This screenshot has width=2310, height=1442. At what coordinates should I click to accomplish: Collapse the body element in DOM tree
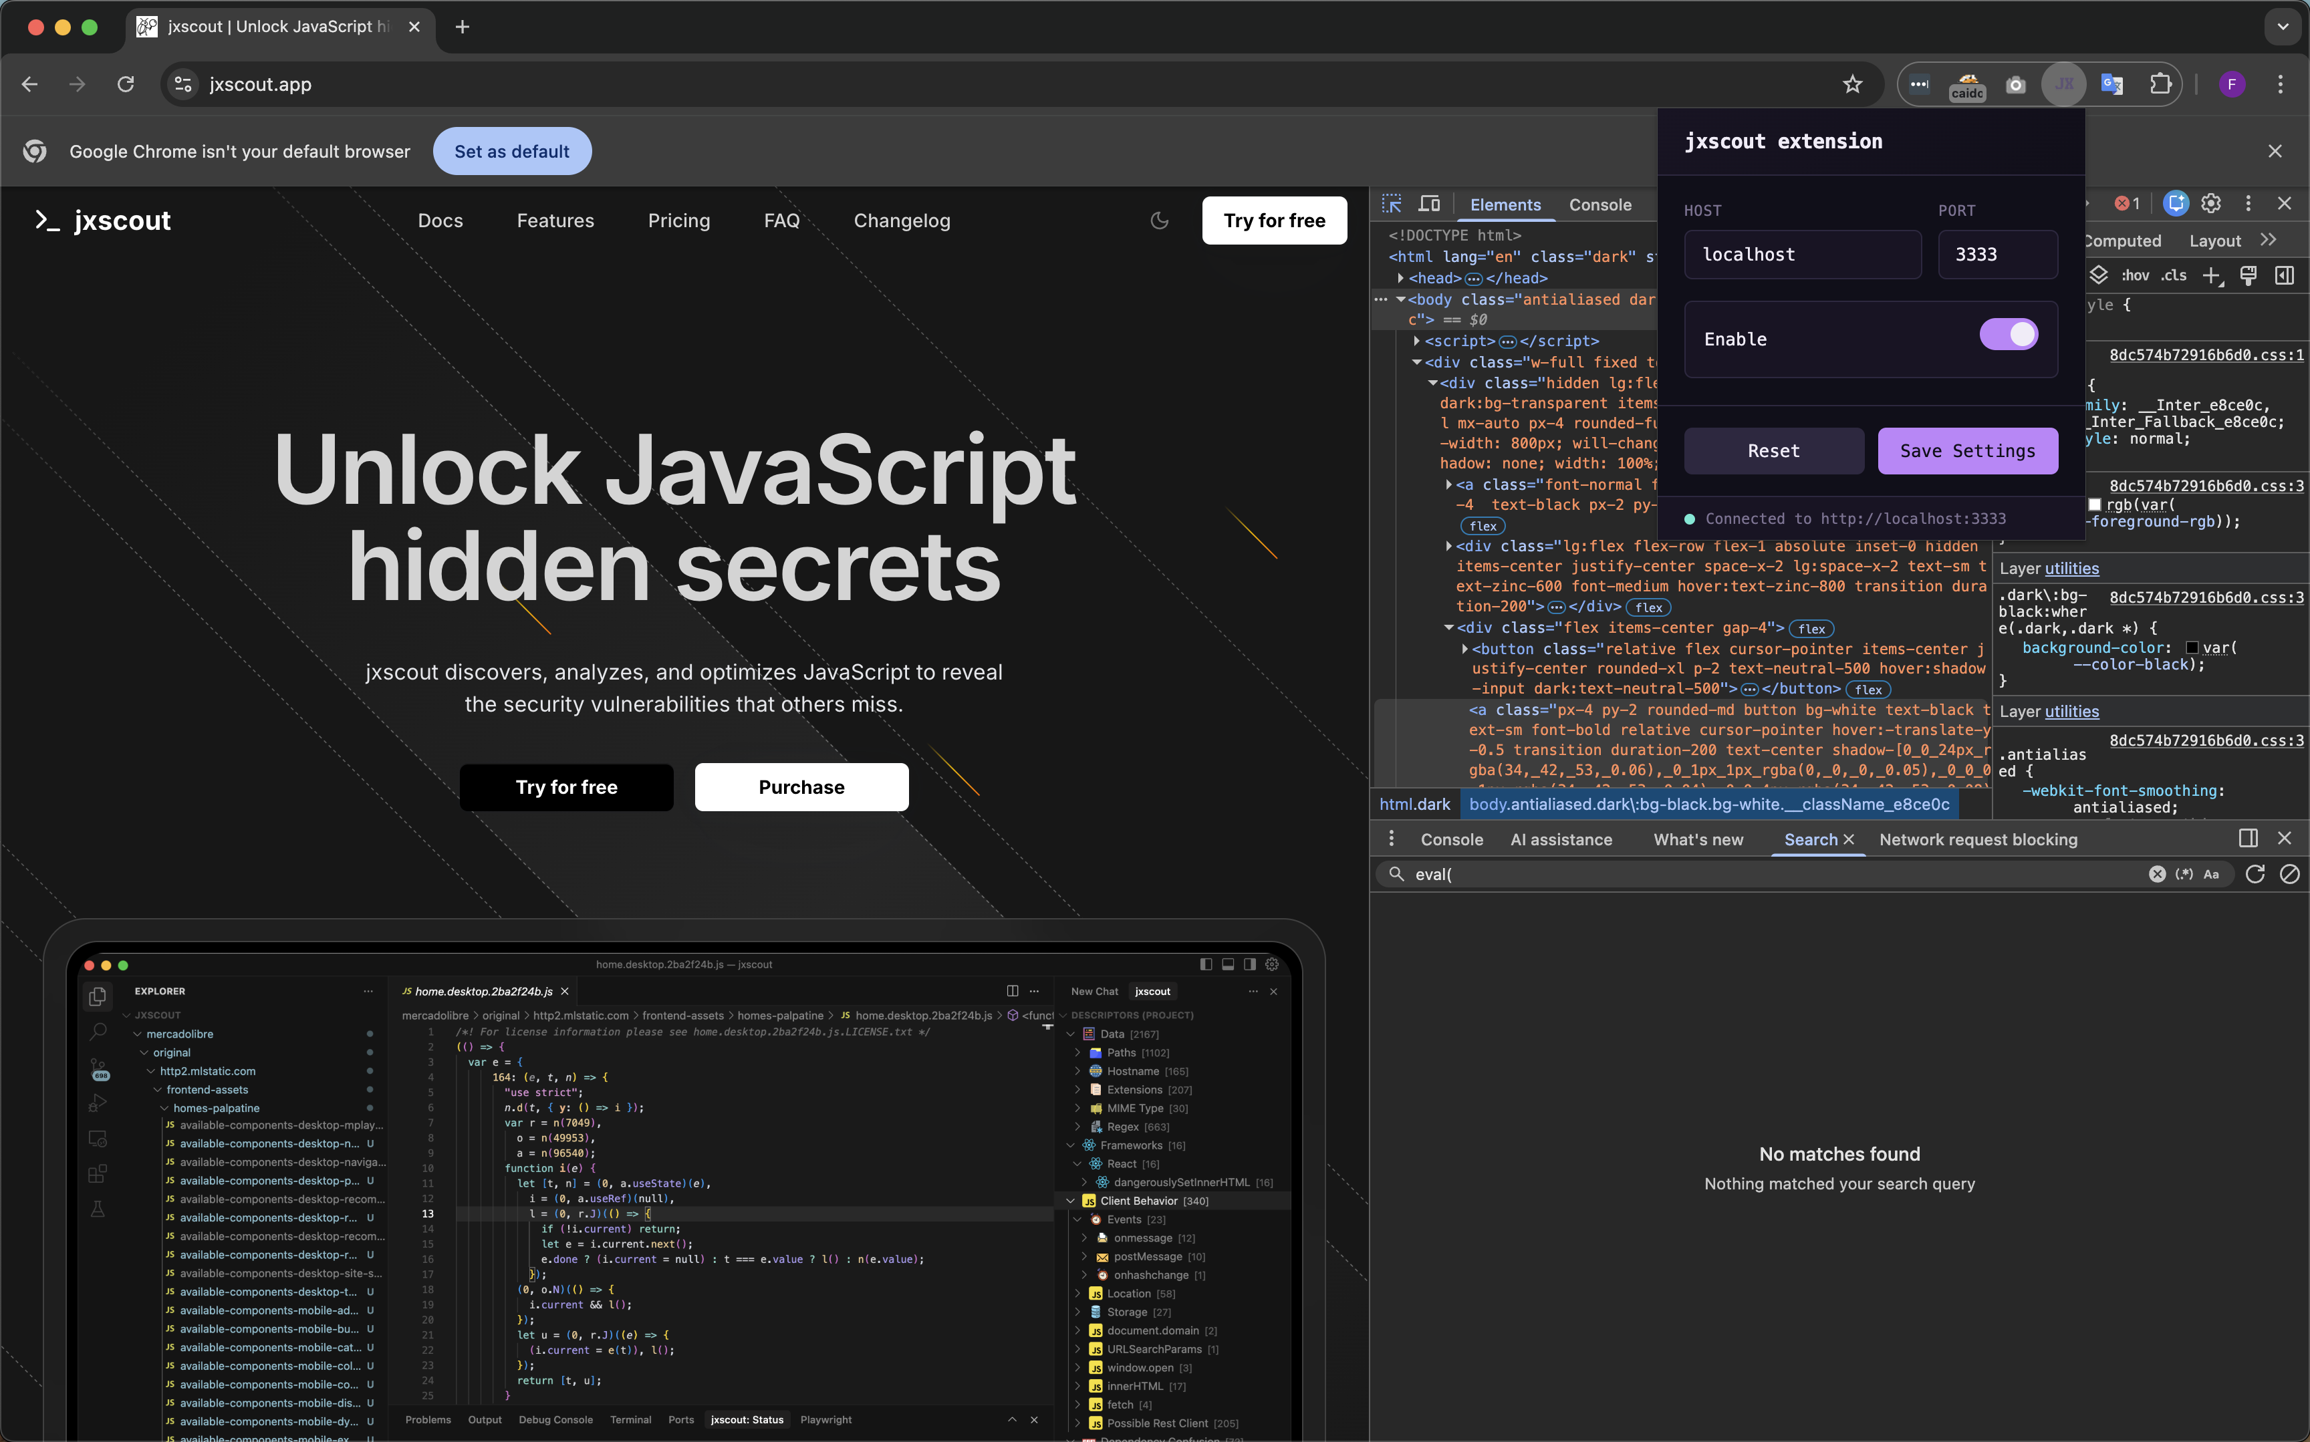[x=1400, y=299]
